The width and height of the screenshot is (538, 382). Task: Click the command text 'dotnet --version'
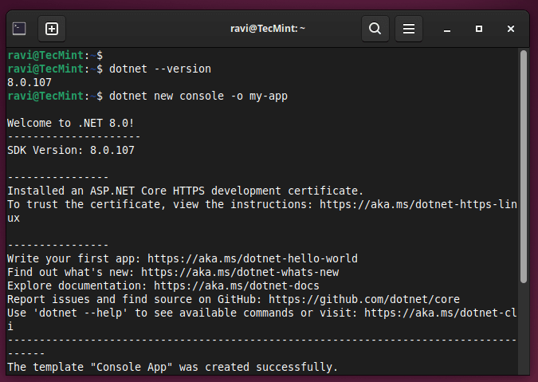point(160,69)
